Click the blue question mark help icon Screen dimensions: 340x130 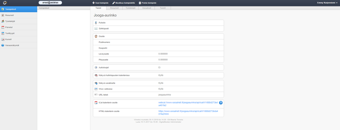pyautogui.click(x=221, y=102)
